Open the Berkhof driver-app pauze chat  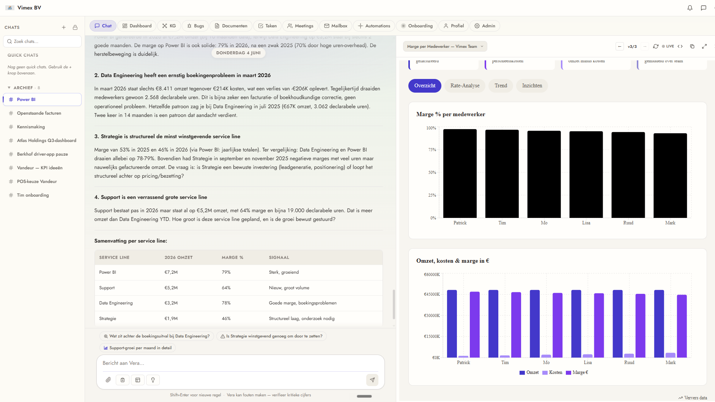(42, 154)
